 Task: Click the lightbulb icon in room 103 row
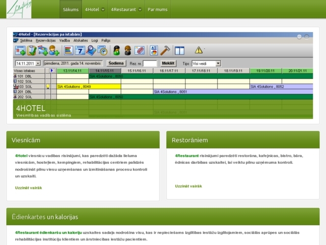click(48, 86)
